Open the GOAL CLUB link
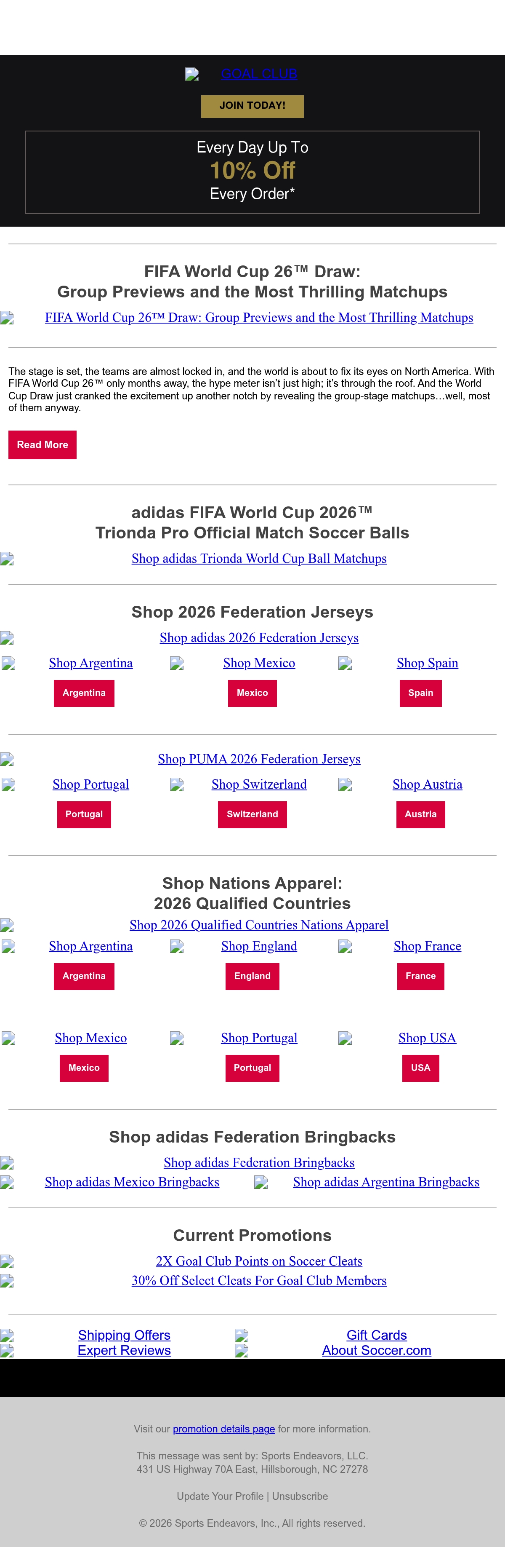The image size is (505, 1547). (259, 74)
